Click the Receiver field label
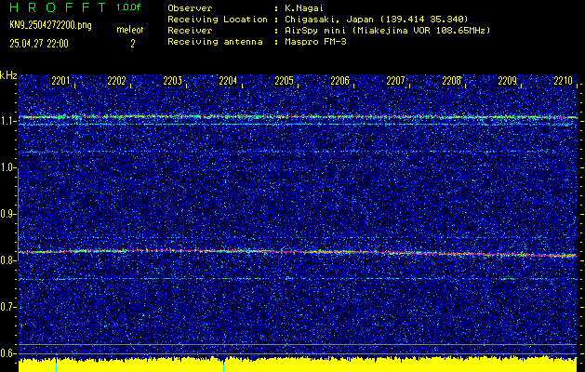The width and height of the screenshot is (585, 372). point(190,30)
